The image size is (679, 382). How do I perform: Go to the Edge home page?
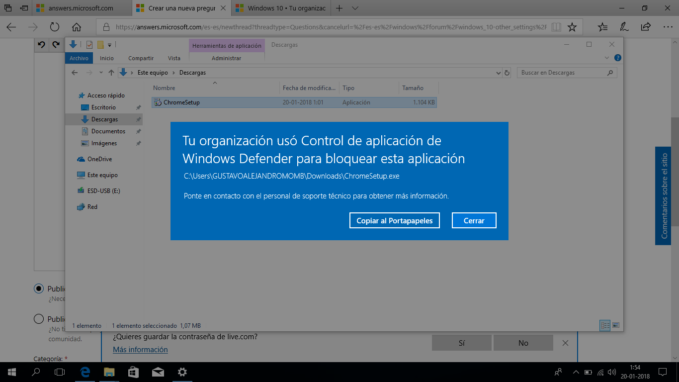tap(77, 27)
